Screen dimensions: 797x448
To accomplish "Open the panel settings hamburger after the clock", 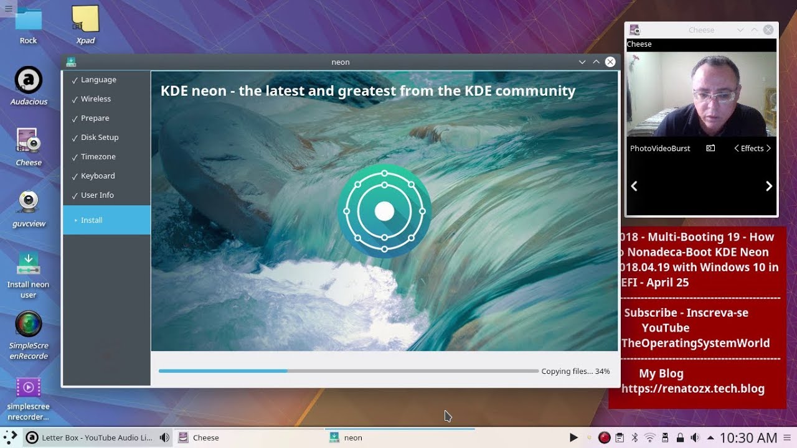I will pos(788,437).
